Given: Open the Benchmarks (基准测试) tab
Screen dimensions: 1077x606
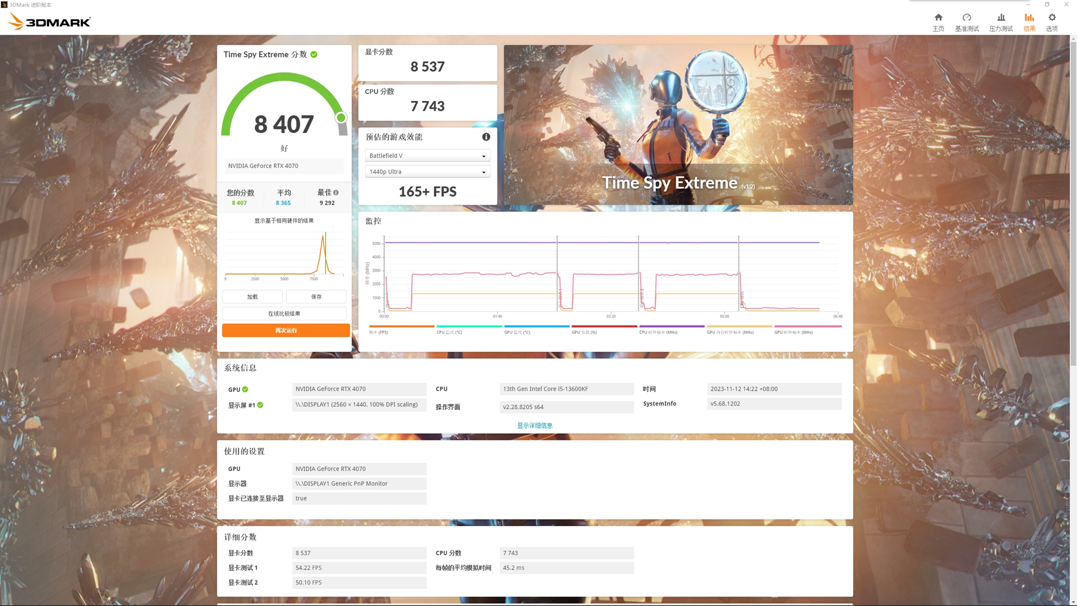Looking at the screenshot, I should coord(966,22).
